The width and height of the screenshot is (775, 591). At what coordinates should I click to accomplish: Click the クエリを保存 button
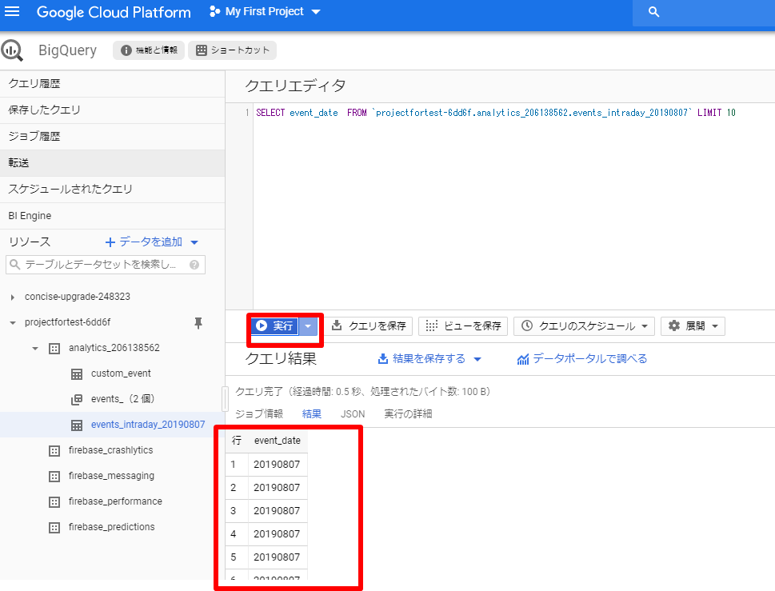point(369,325)
